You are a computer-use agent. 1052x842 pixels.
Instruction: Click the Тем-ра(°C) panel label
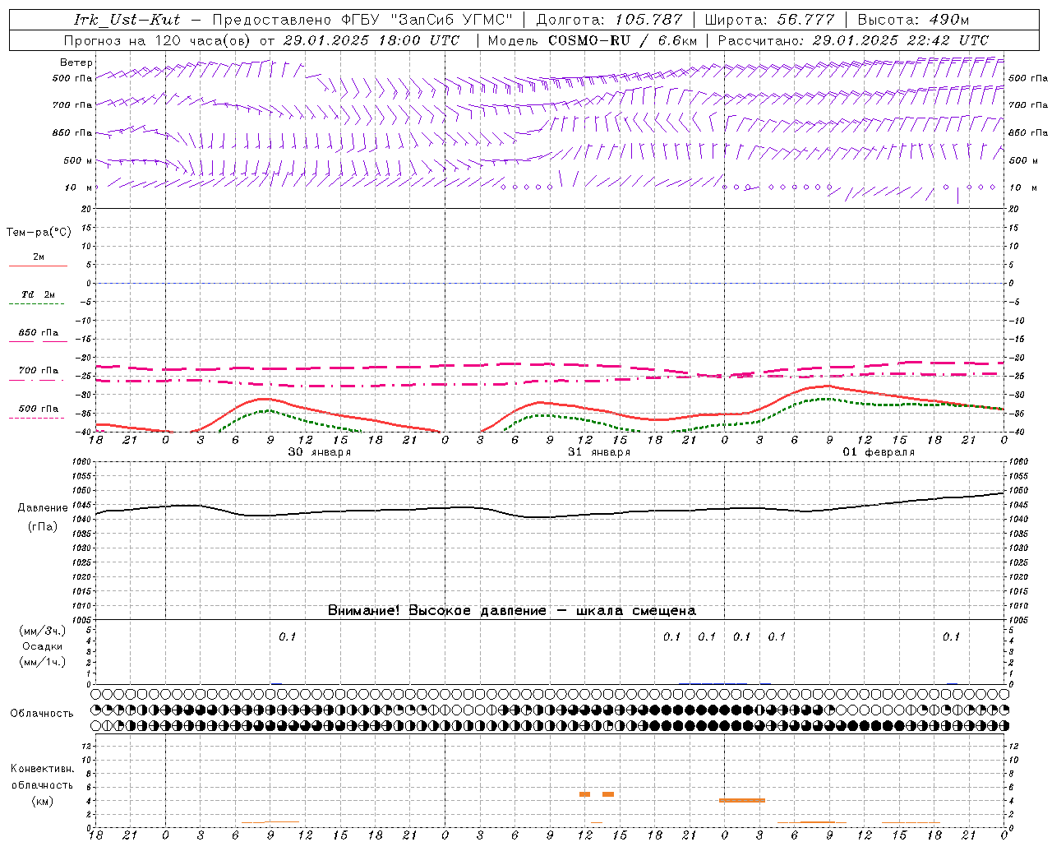click(39, 232)
